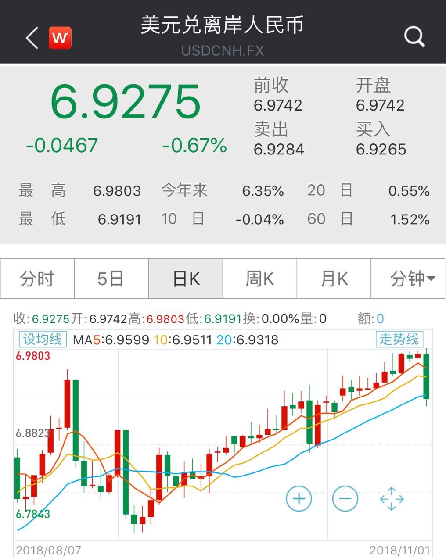Tap the current price 6.9275
The image size is (446, 558).
point(126,102)
